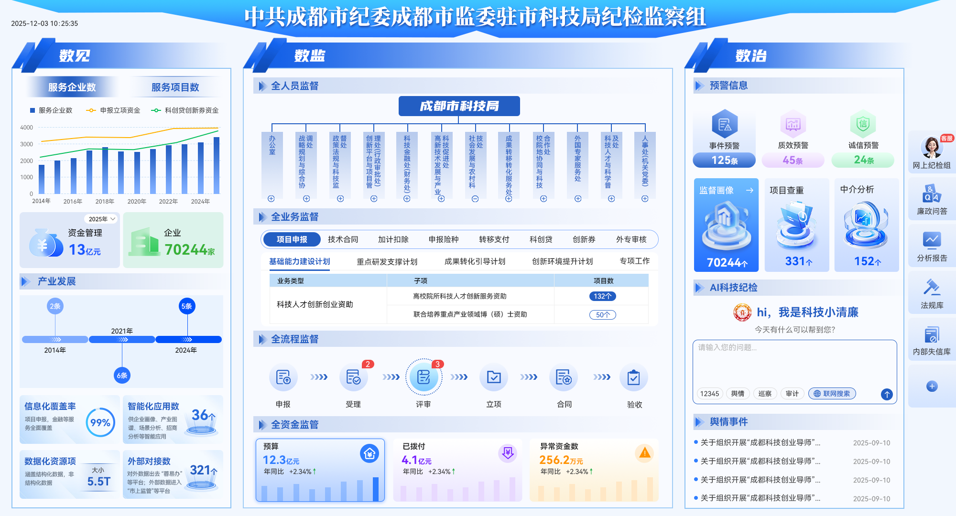Open the 内部失信库 sidebar icon
The image size is (956, 516).
pyautogui.click(x=931, y=334)
